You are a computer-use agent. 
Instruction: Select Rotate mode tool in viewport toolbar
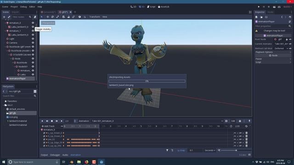point(53,17)
